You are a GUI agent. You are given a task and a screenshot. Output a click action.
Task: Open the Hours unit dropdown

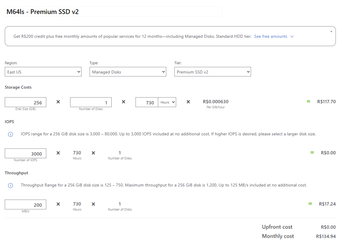tap(167, 102)
